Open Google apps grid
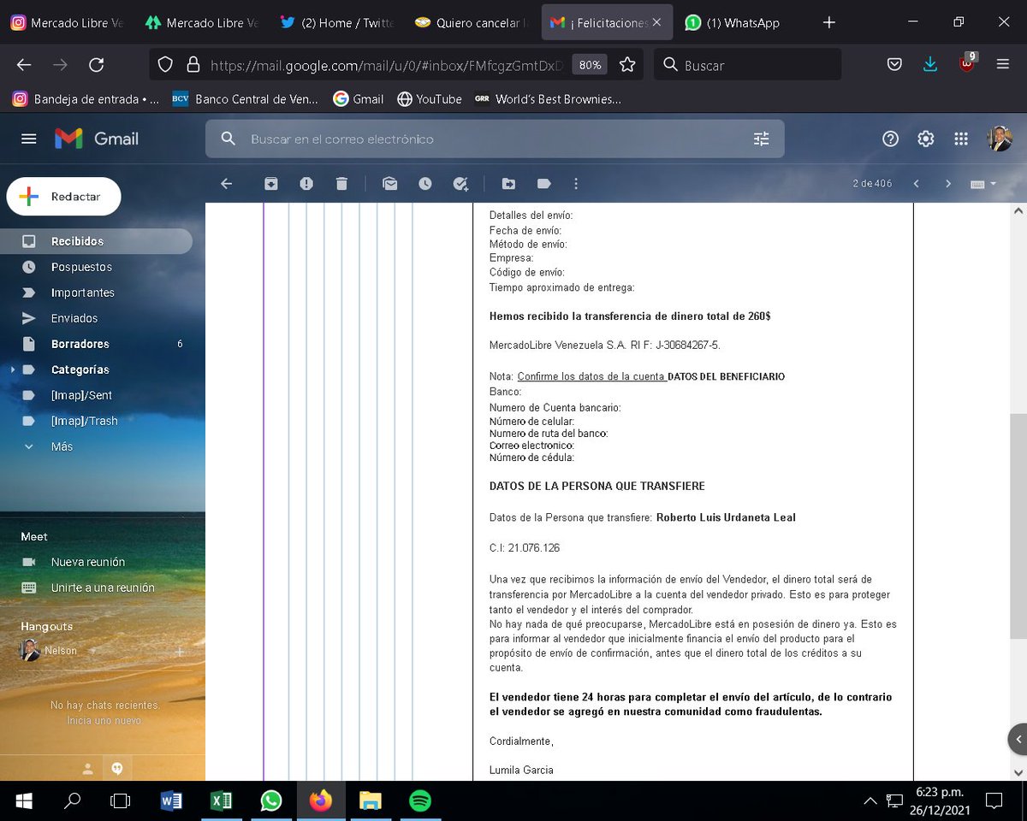The image size is (1027, 821). tap(961, 139)
